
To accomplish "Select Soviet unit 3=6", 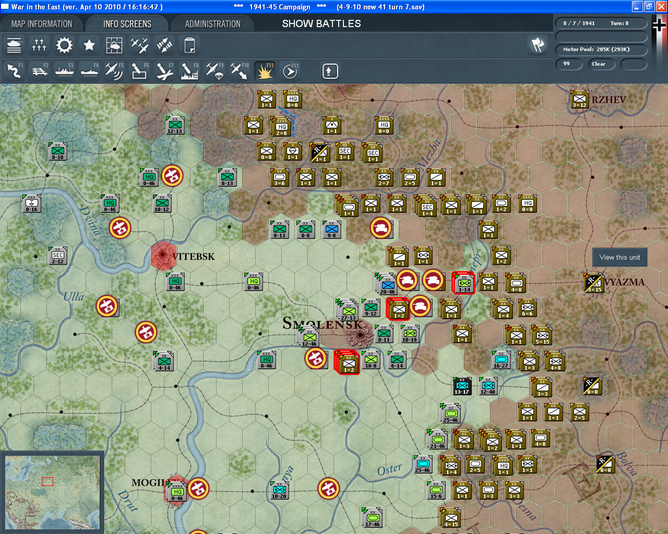I will pos(279,177).
